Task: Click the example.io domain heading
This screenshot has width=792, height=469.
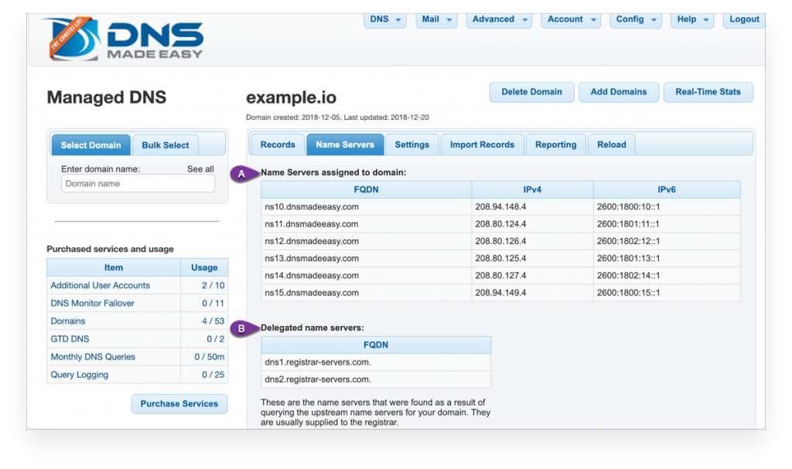Action: 291,97
